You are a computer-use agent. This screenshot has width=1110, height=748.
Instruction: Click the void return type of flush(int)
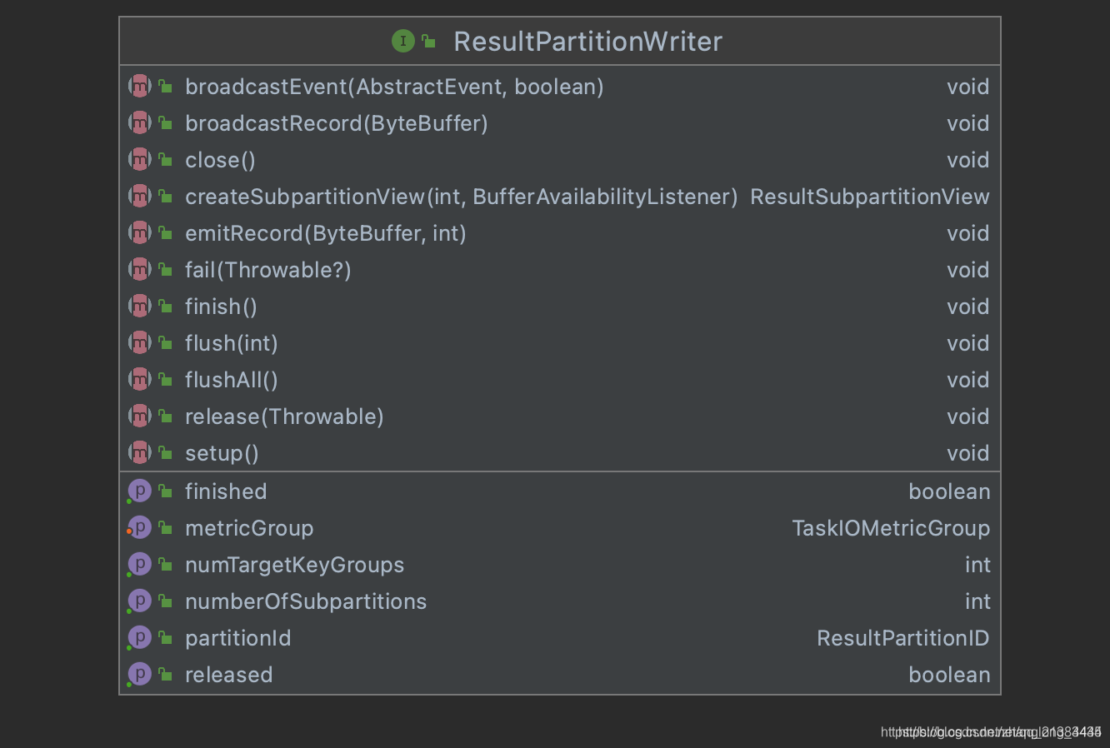coord(968,343)
